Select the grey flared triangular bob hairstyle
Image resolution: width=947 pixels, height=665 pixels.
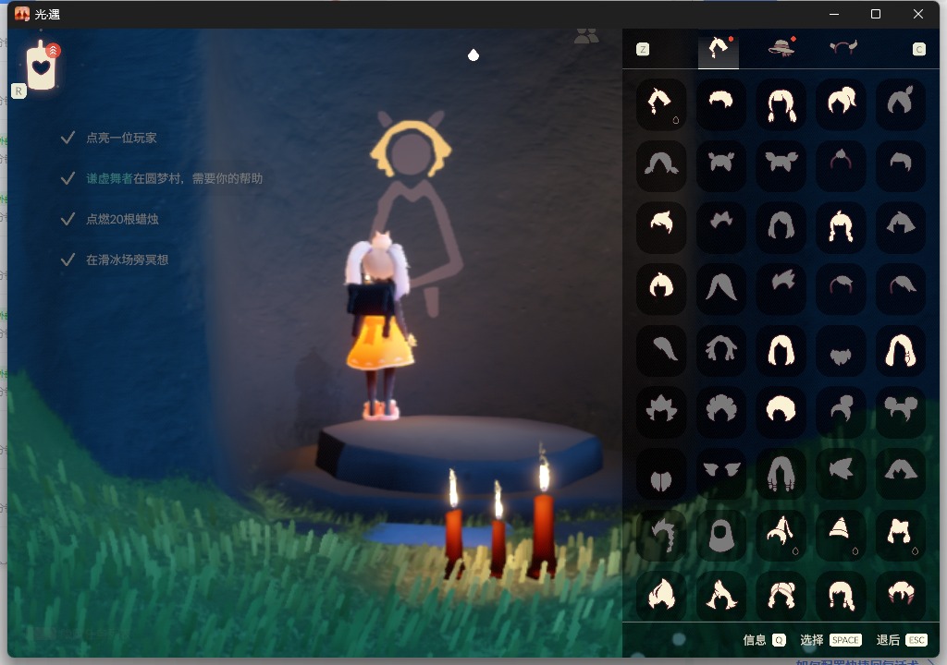(901, 227)
